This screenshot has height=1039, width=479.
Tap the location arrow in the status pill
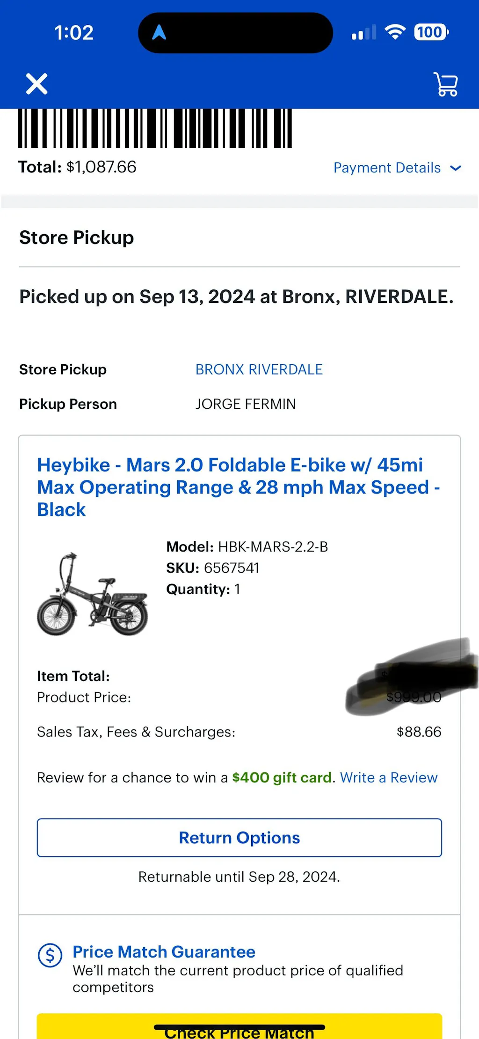[x=159, y=32]
